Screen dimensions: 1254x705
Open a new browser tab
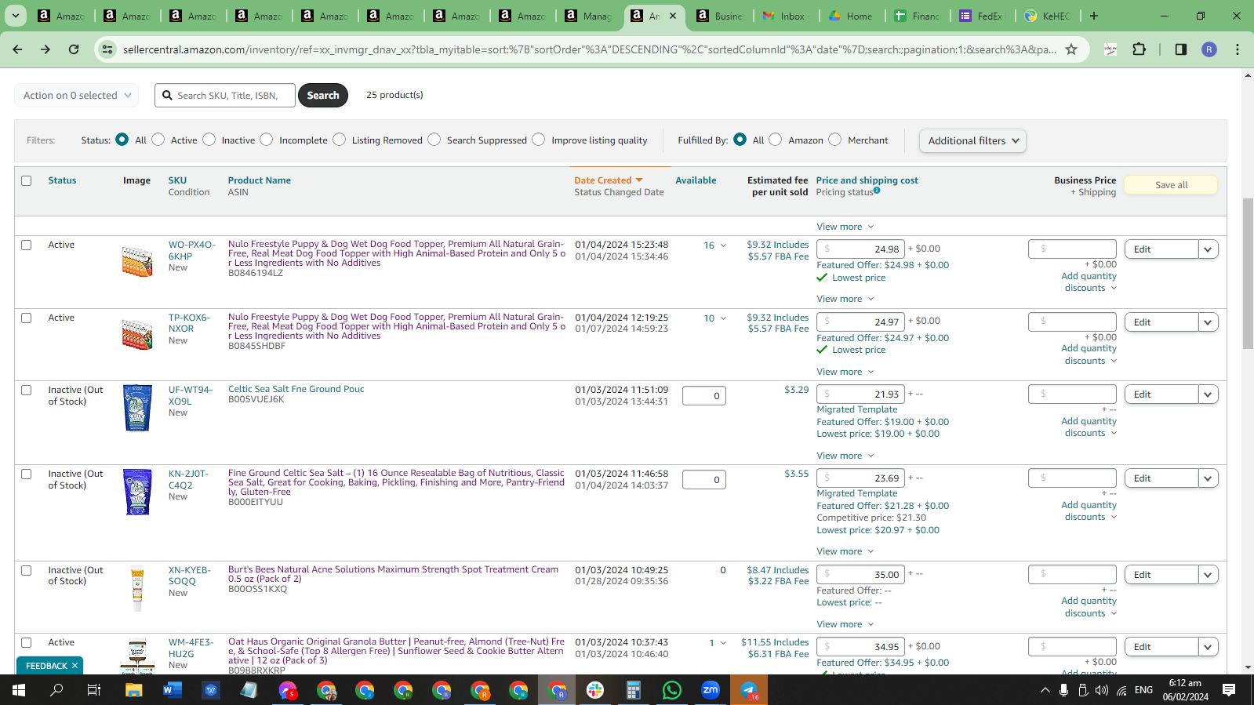pos(1094,16)
